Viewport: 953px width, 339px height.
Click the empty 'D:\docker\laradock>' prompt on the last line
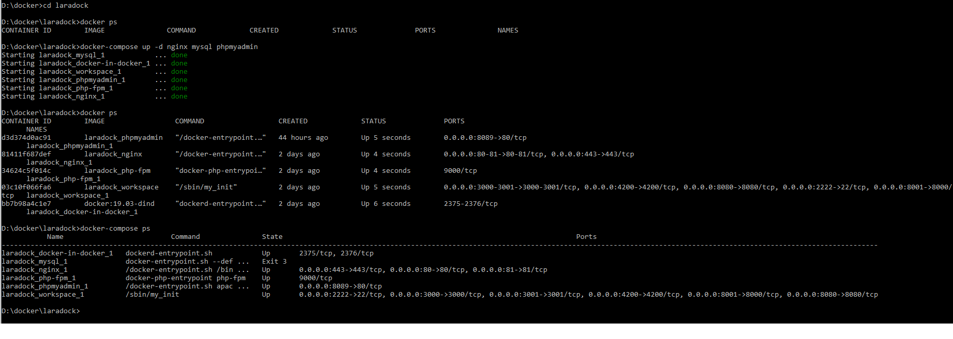(x=41, y=311)
